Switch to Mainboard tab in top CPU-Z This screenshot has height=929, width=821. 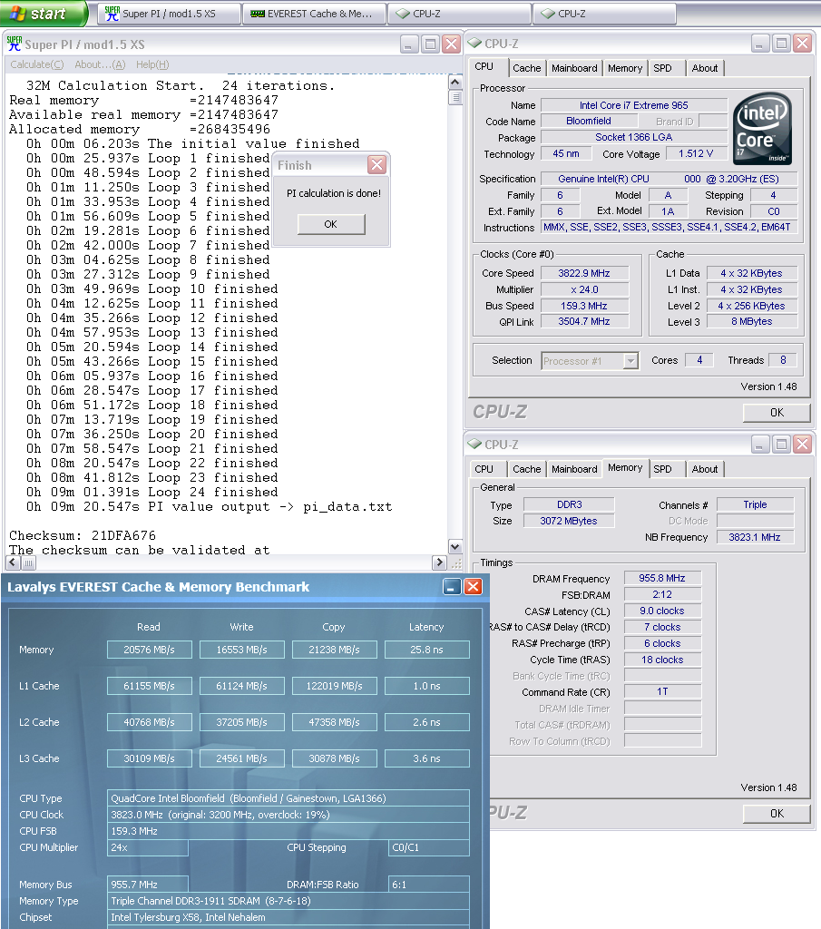click(574, 68)
